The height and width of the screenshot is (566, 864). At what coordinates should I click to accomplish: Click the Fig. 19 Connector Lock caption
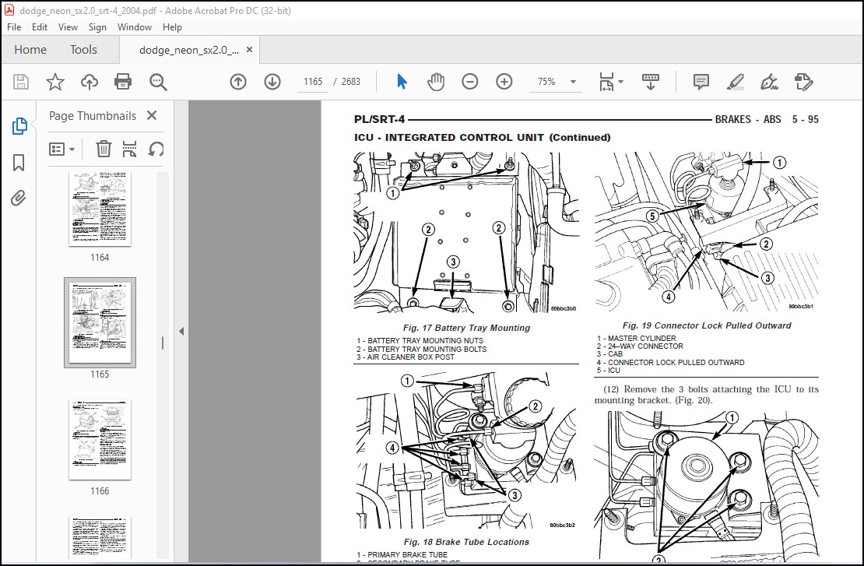[x=707, y=325]
